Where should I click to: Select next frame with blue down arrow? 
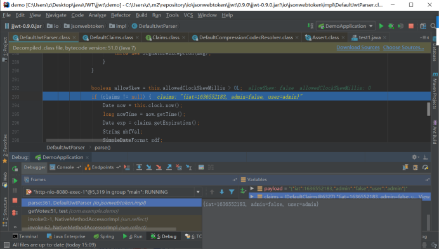coord(222,191)
